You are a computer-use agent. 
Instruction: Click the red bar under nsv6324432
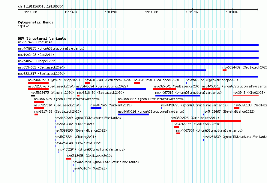[x=225, y=70]
